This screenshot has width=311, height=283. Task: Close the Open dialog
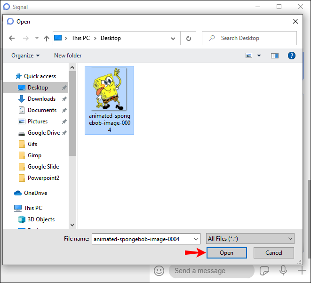click(x=295, y=21)
